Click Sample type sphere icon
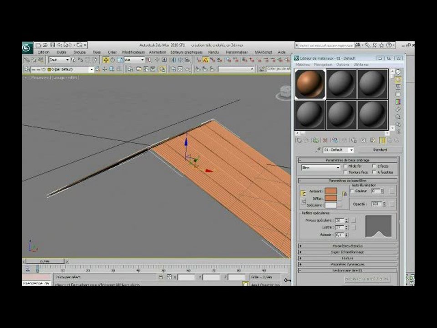The height and width of the screenshot is (328, 437). click(x=398, y=72)
